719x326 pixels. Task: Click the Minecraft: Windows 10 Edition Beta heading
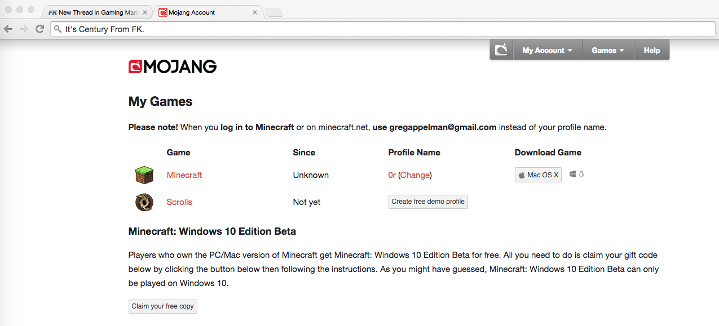[212, 231]
